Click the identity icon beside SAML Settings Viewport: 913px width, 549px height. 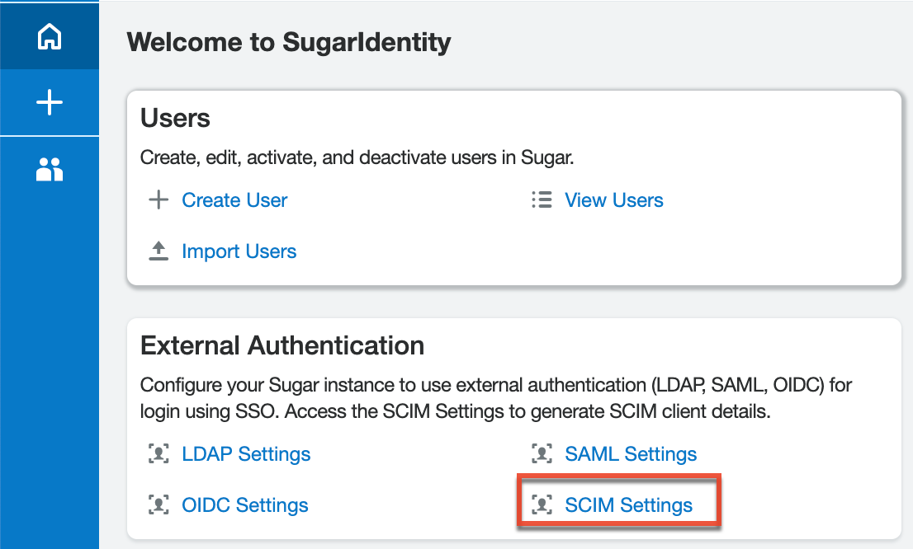point(542,453)
